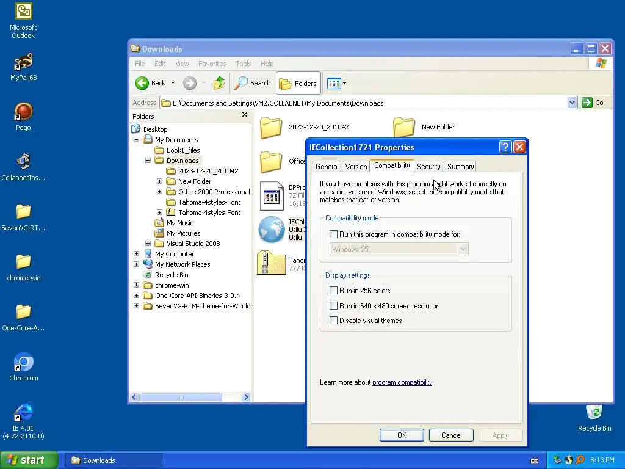Select the IE 4.01 desktop shortcut

[x=23, y=421]
